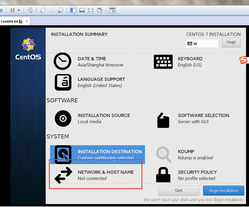
Task: Open Kdump magnifier icon
Action: click(164, 155)
